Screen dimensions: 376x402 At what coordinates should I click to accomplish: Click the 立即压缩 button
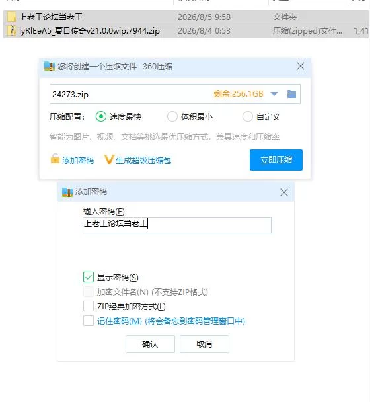point(276,160)
